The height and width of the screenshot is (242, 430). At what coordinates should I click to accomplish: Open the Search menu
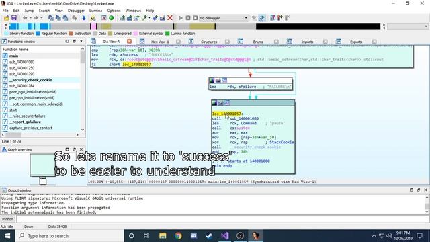(44, 11)
